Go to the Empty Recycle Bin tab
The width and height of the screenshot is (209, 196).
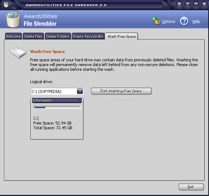pos(88,36)
